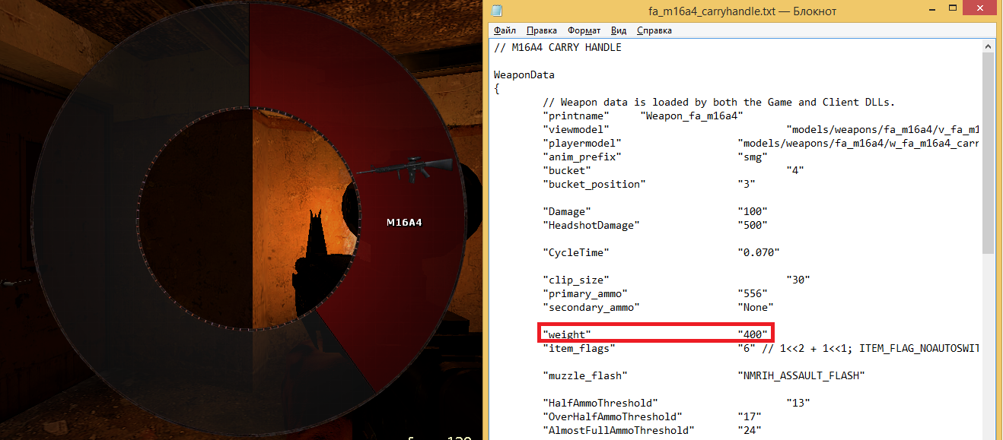Click the "Weapon_fa_m16a4" value

coord(691,116)
